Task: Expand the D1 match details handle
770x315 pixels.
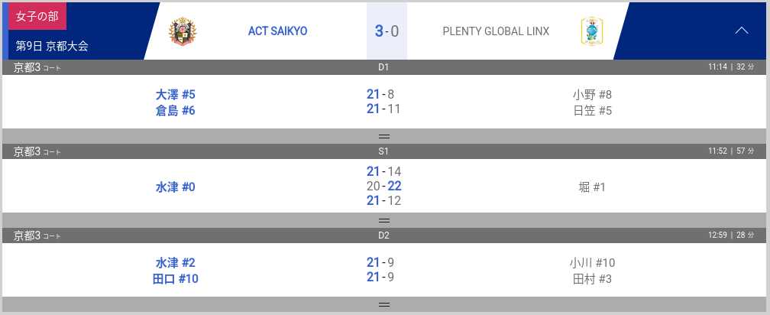Action: coord(384,136)
